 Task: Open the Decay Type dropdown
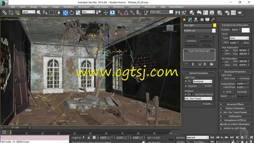pyautogui.click(x=239, y=38)
